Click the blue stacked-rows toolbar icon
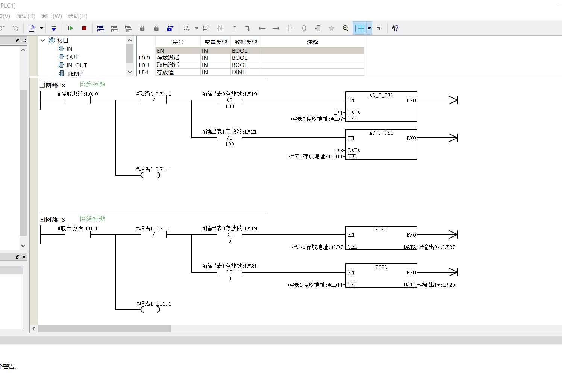 coord(101,28)
